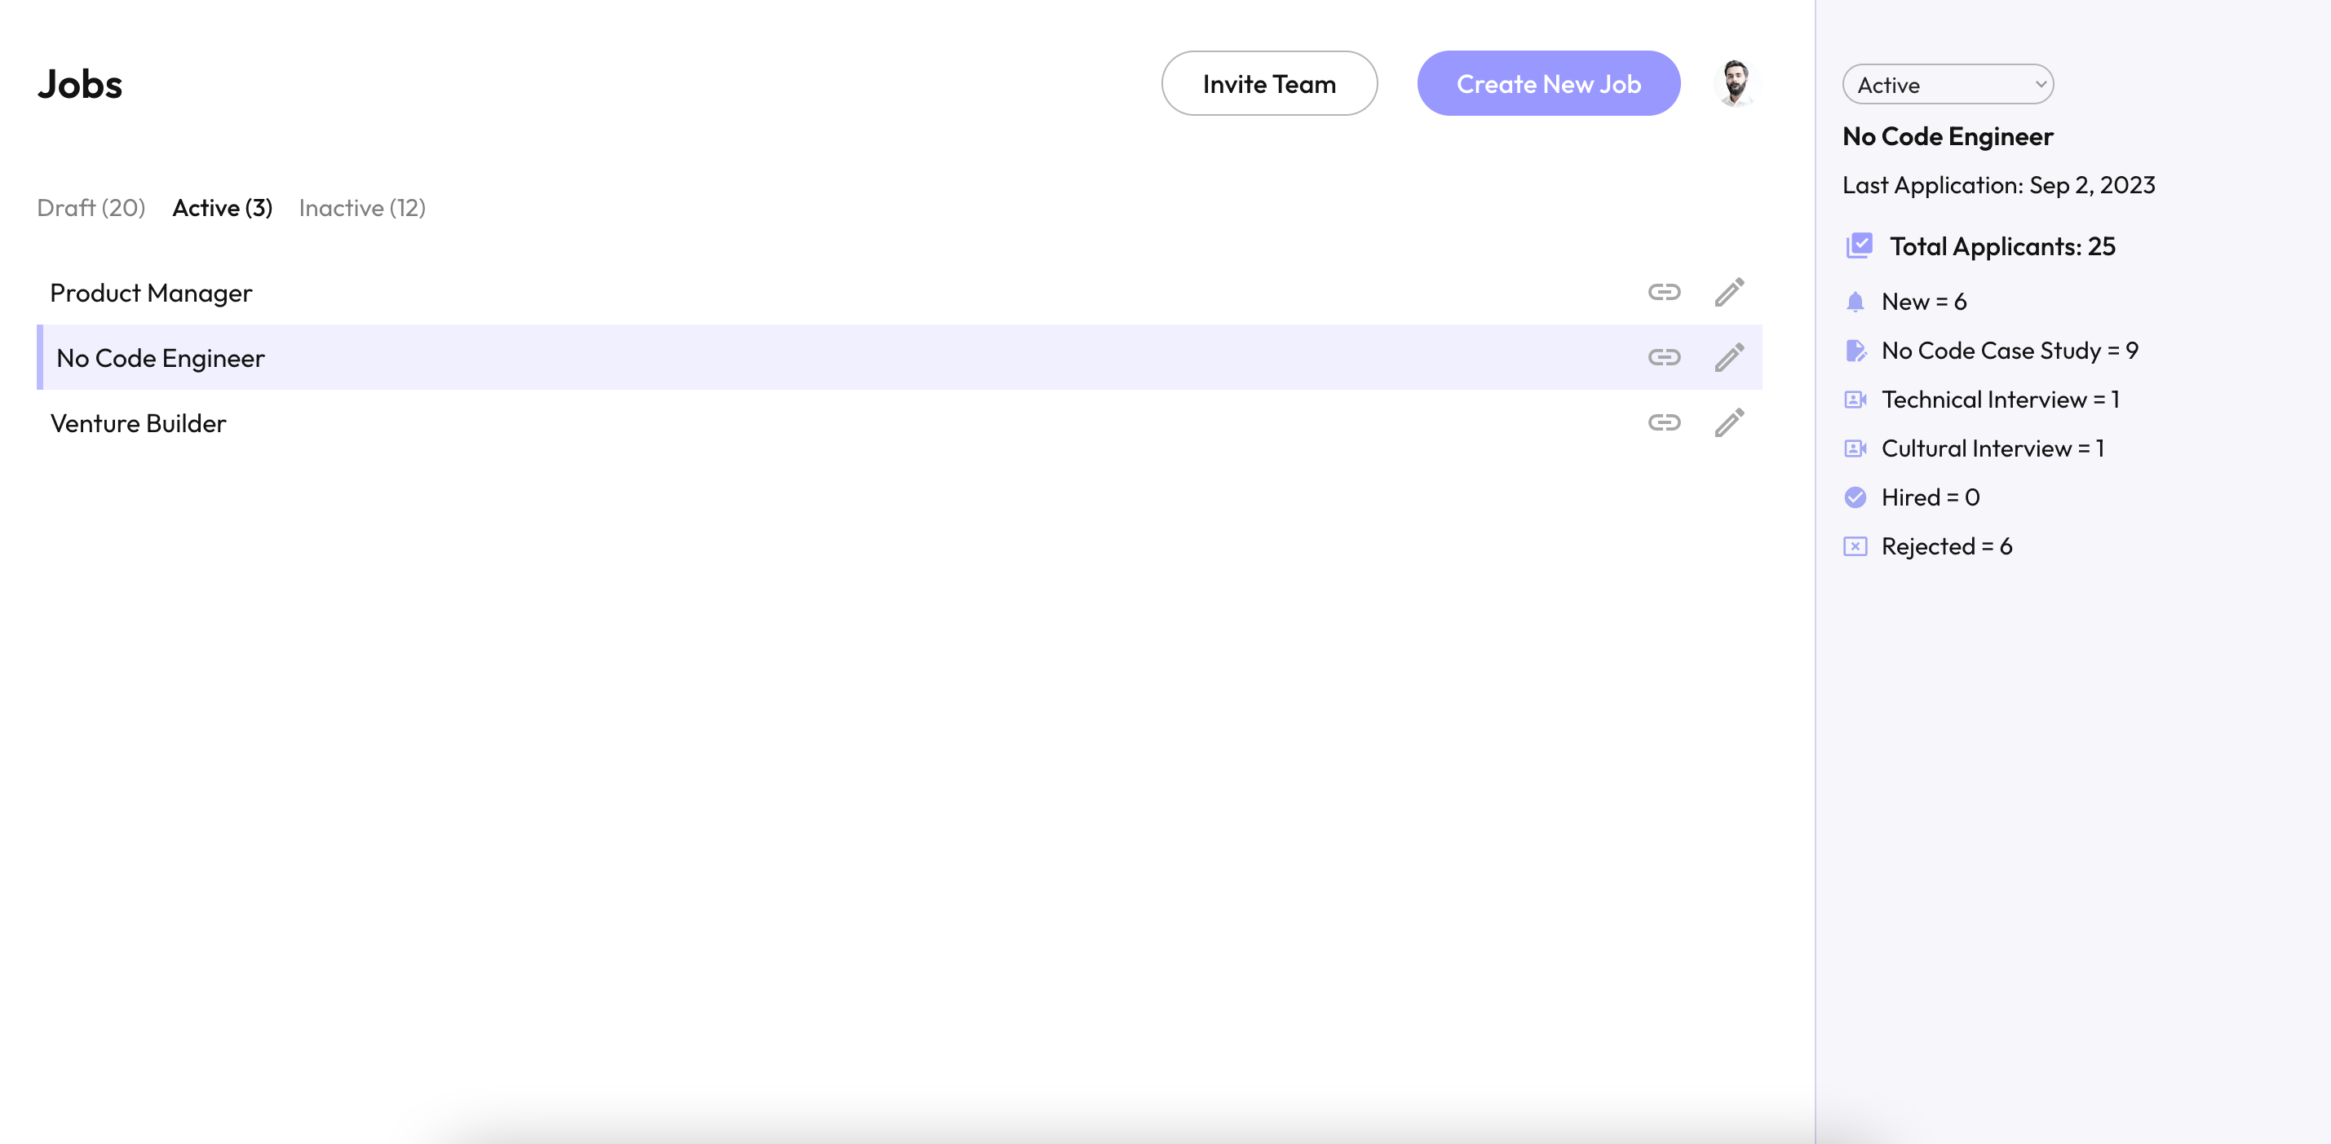The width and height of the screenshot is (2331, 1144).
Task: Edit pencil icon for No Code Engineer
Action: click(1728, 357)
